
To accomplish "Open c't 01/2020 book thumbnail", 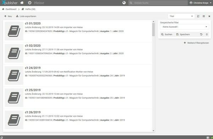I will click(x=14, y=31).
